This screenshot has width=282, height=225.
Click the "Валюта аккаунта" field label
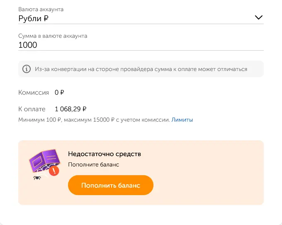click(x=41, y=9)
